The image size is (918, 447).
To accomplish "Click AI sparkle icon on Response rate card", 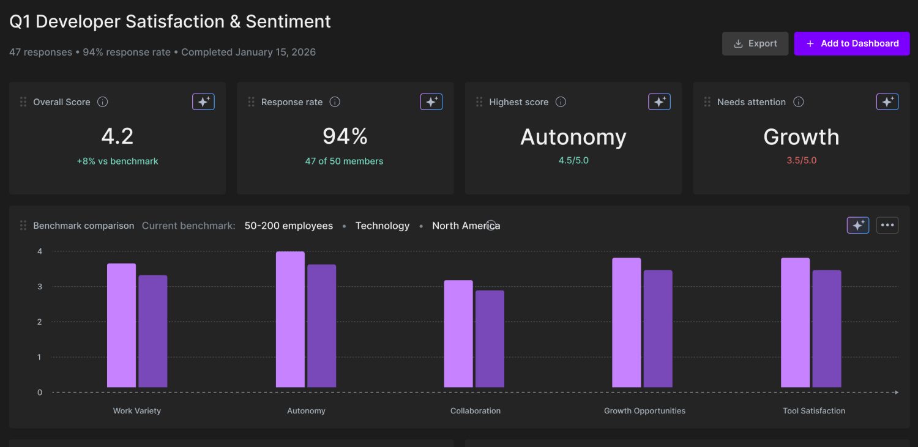I will [x=431, y=102].
